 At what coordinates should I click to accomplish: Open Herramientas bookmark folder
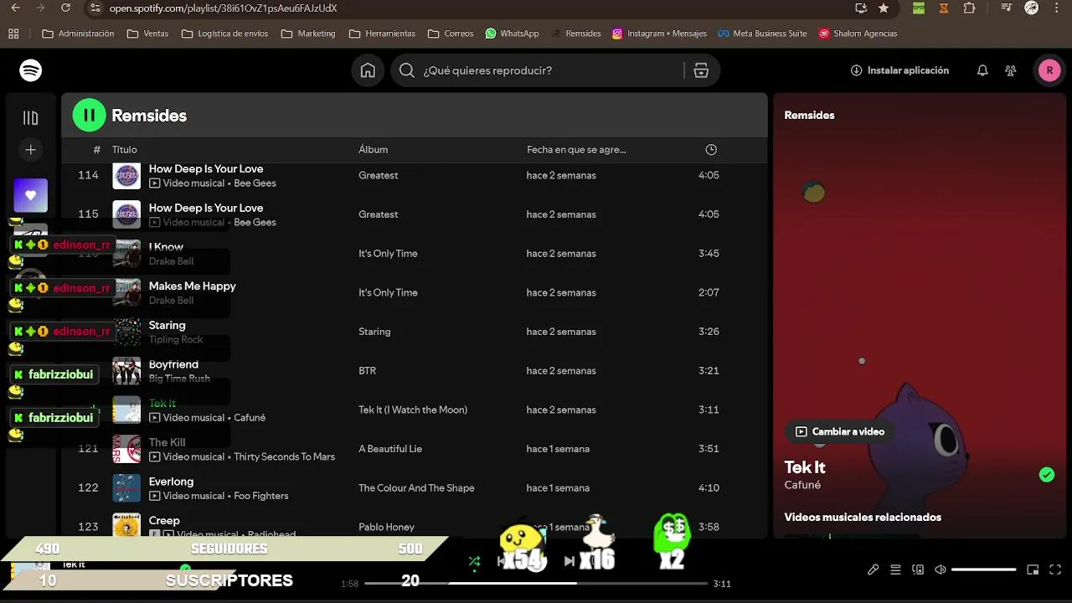point(382,33)
